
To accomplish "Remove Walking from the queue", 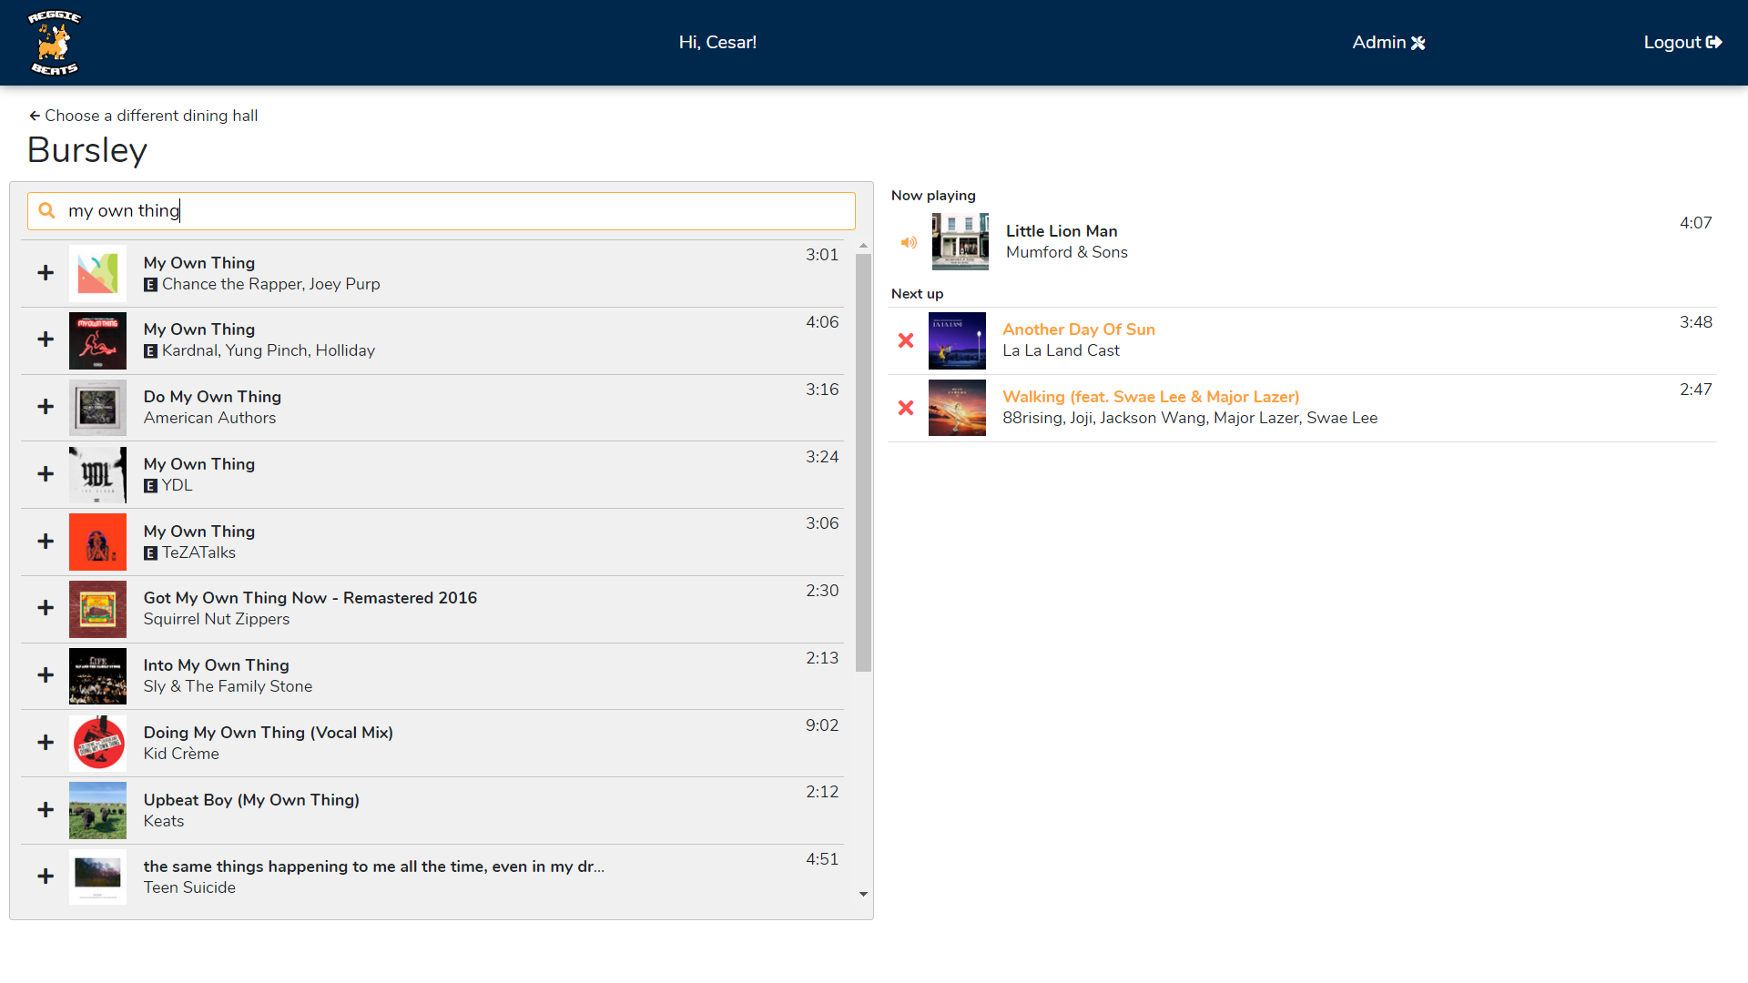I will (906, 408).
